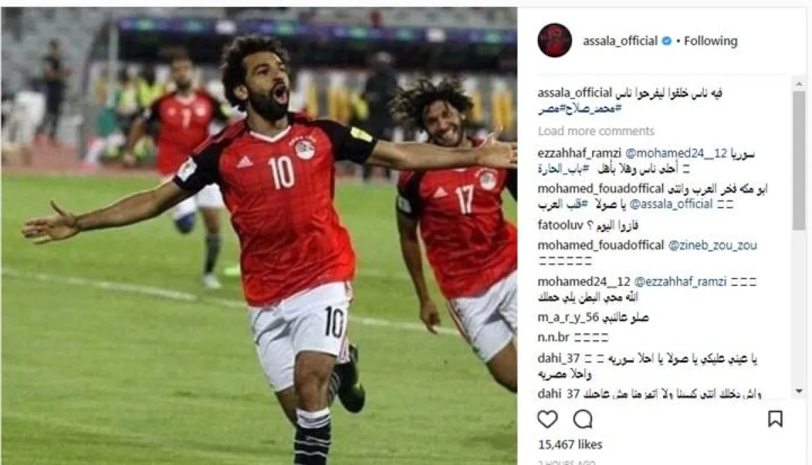Expand Load more comments
This screenshot has width=812, height=465.
click(596, 130)
